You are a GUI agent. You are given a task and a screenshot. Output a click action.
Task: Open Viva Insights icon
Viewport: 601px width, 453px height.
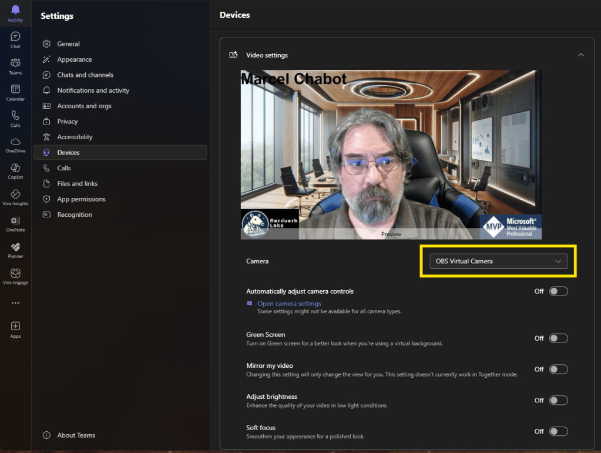[15, 194]
